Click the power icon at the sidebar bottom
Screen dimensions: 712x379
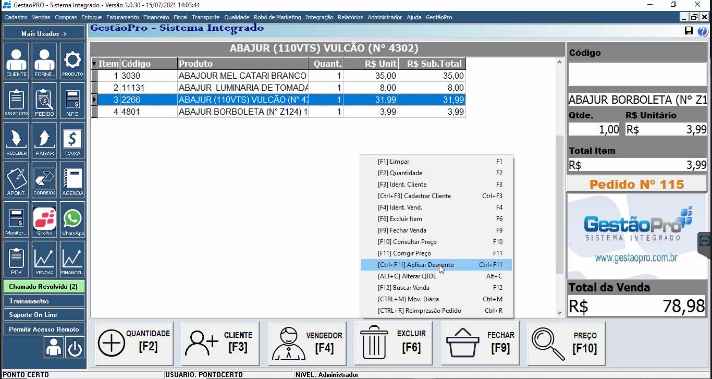[75, 347]
